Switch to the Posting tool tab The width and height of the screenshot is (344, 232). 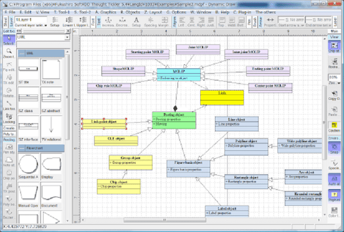click(9, 140)
